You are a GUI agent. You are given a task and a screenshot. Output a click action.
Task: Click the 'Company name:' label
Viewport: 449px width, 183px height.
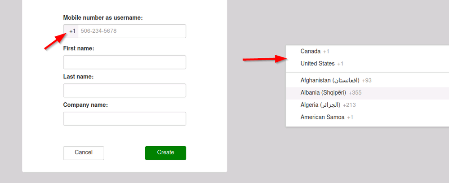(x=85, y=105)
